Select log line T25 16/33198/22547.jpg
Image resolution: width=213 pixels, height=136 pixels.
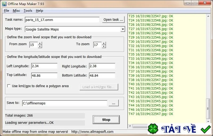coord(151,16)
